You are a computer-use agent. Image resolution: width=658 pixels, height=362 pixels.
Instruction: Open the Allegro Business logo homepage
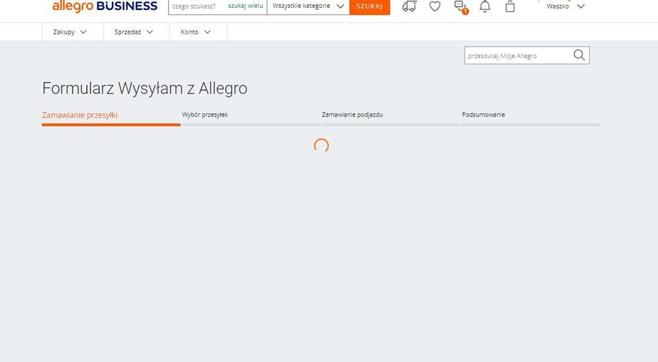click(105, 7)
